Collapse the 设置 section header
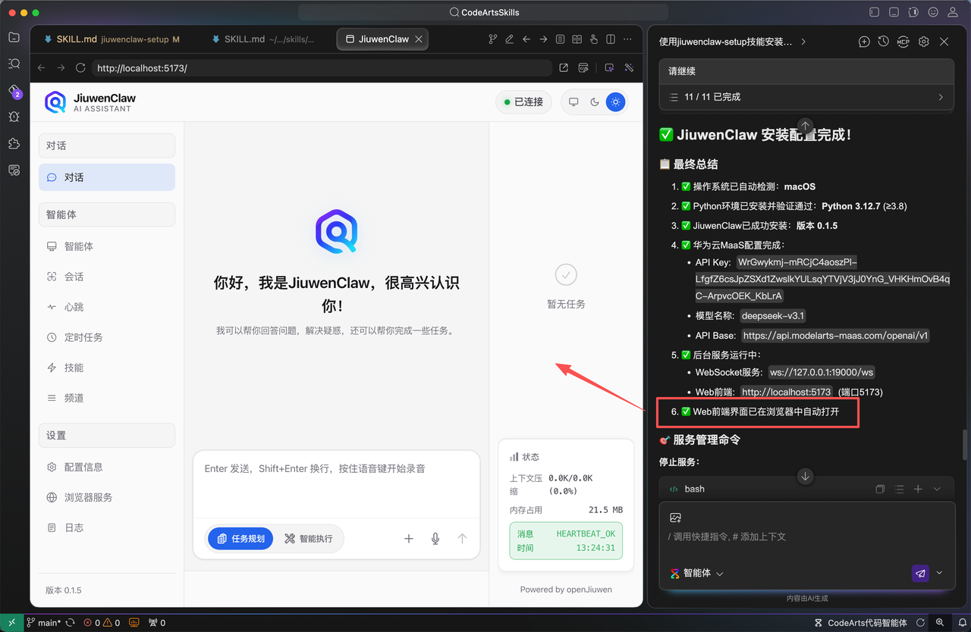Viewport: 971px width, 632px height. pos(107,435)
